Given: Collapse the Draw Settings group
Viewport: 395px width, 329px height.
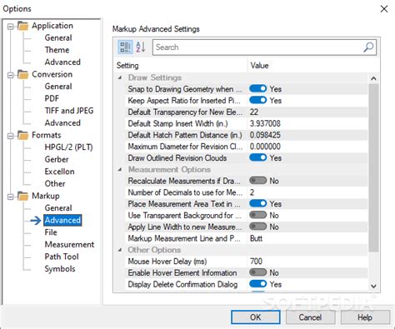Looking at the screenshot, I should point(120,77).
